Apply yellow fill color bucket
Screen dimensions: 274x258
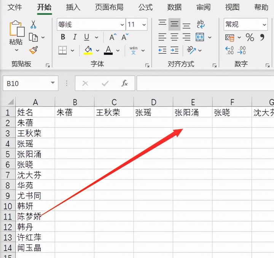click(88, 50)
